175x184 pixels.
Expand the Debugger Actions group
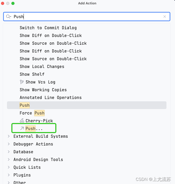9,144
